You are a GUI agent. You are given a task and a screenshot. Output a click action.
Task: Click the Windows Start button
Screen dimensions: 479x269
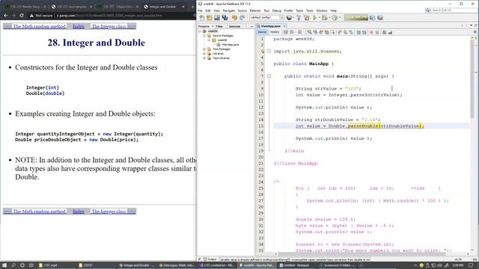pos(4,265)
